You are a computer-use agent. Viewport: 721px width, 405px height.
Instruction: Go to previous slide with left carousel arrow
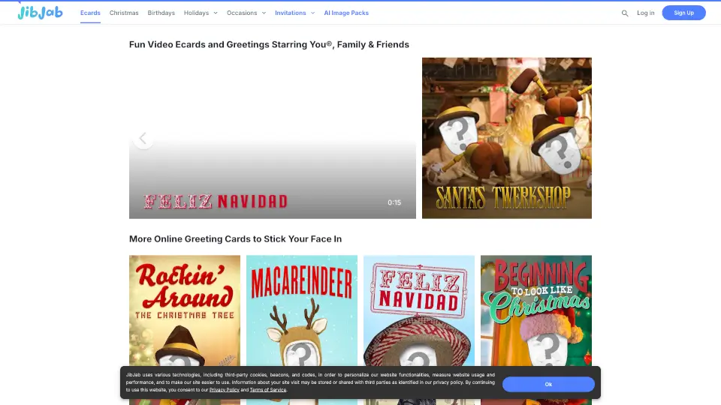143,138
